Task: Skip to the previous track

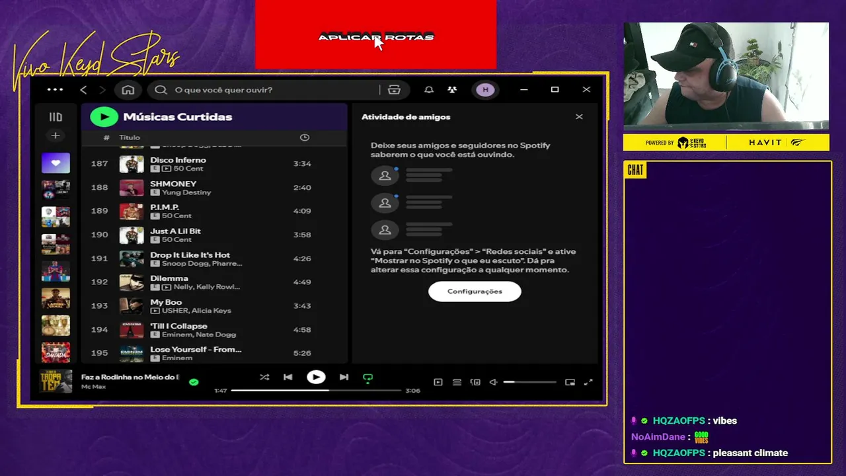Action: click(x=288, y=377)
